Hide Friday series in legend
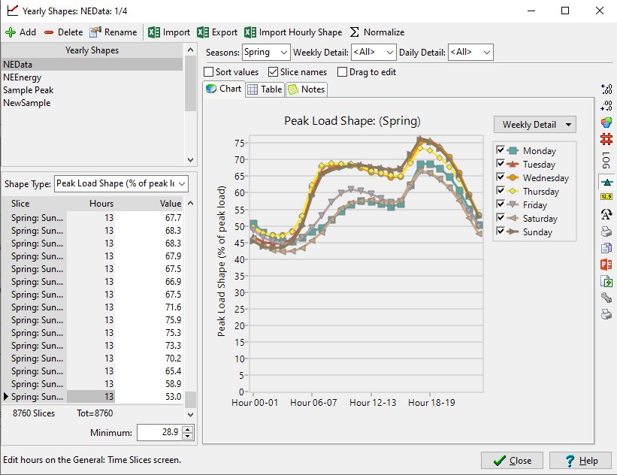 (501, 204)
